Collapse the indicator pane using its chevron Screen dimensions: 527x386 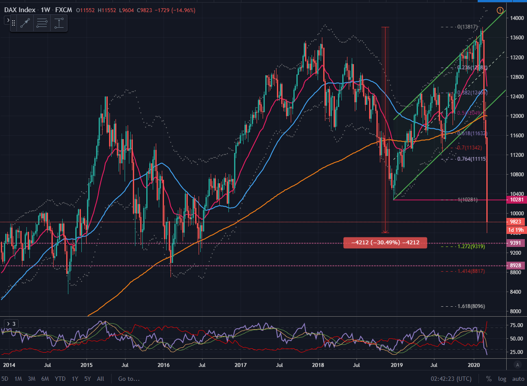[8, 323]
